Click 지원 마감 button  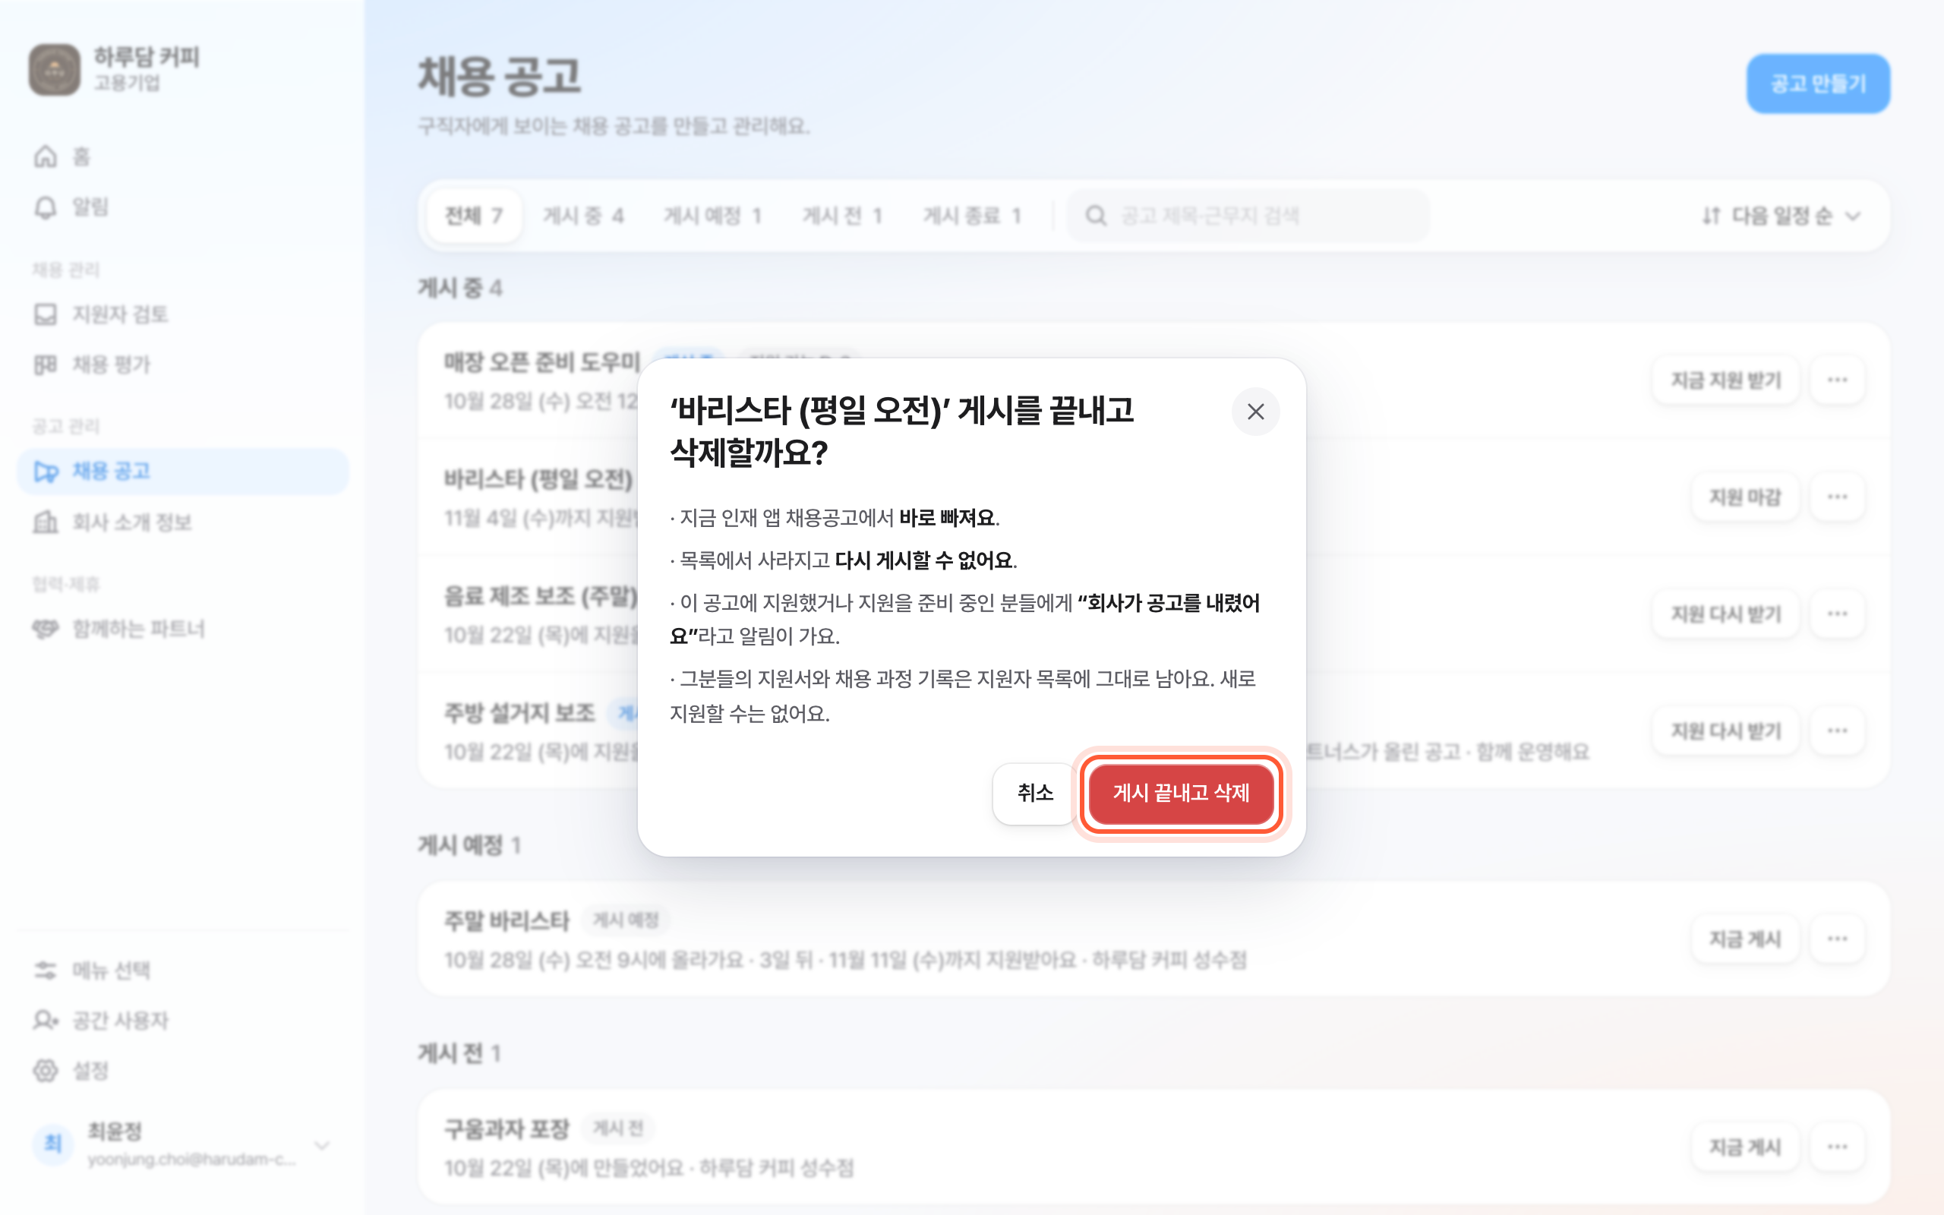[1745, 497]
